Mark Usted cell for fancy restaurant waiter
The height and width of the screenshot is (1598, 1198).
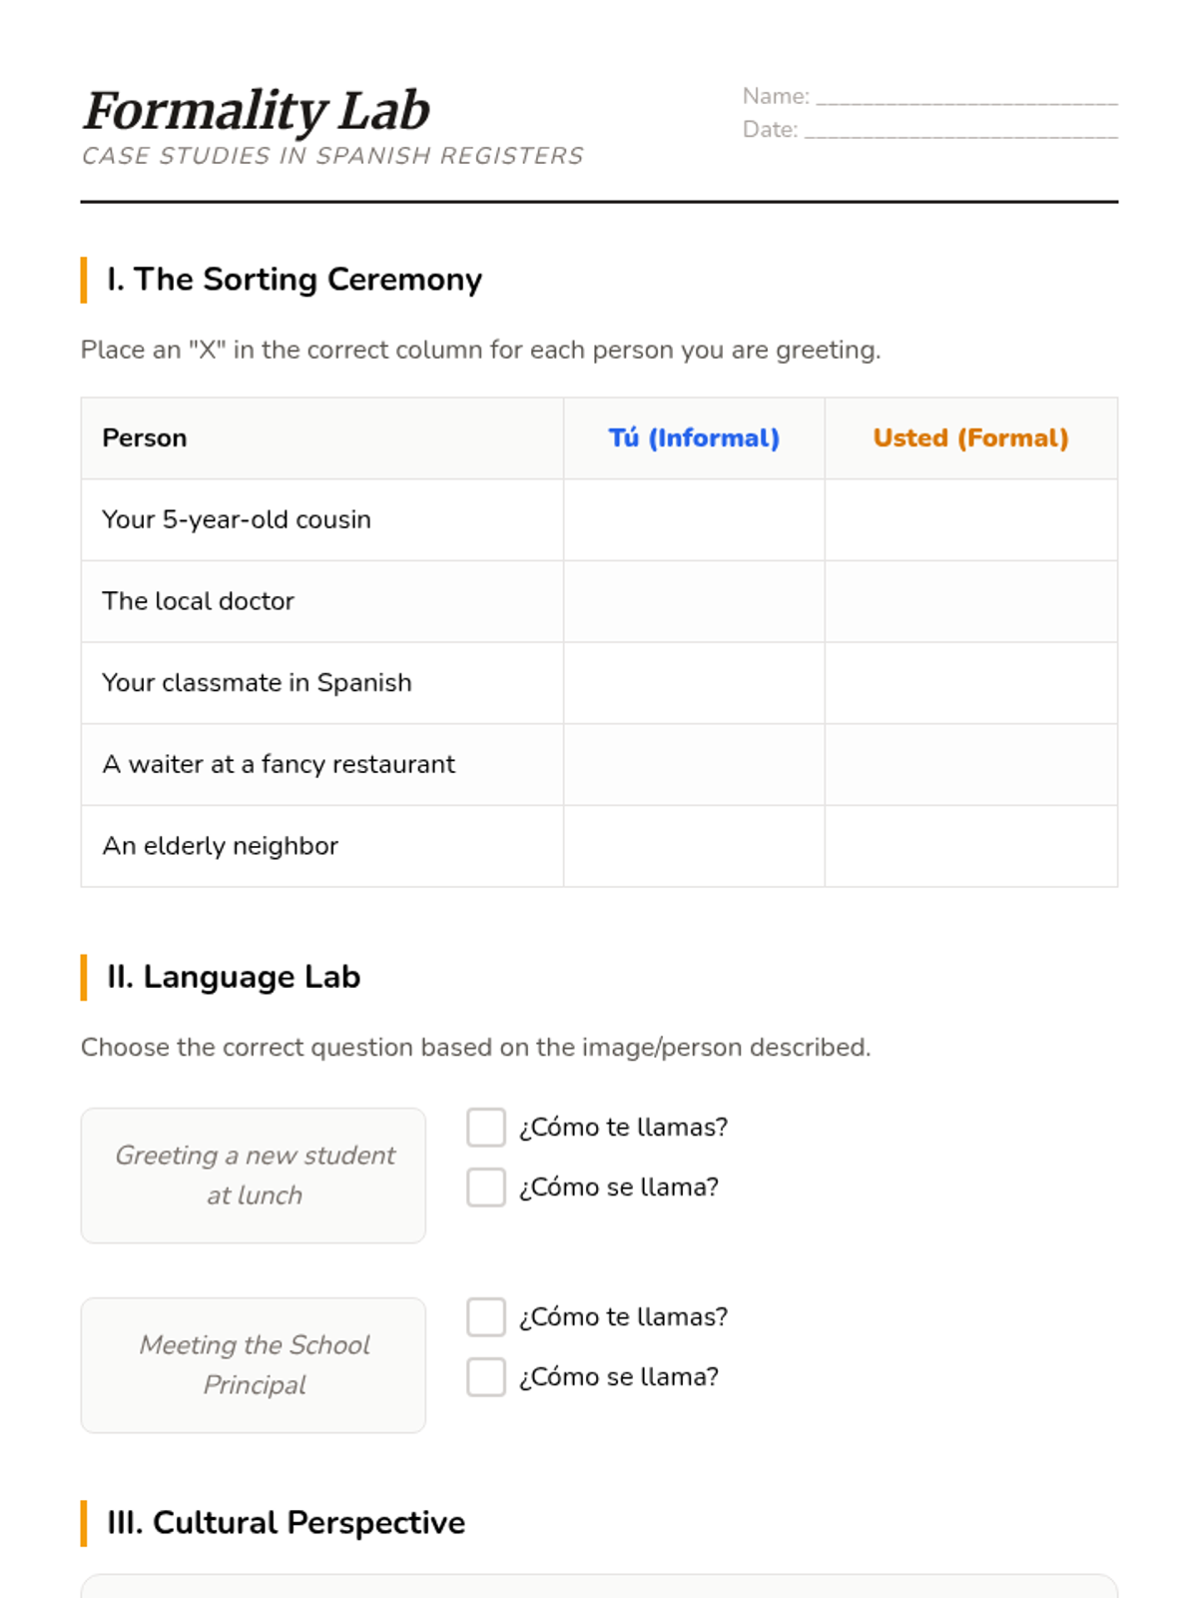[x=970, y=765]
